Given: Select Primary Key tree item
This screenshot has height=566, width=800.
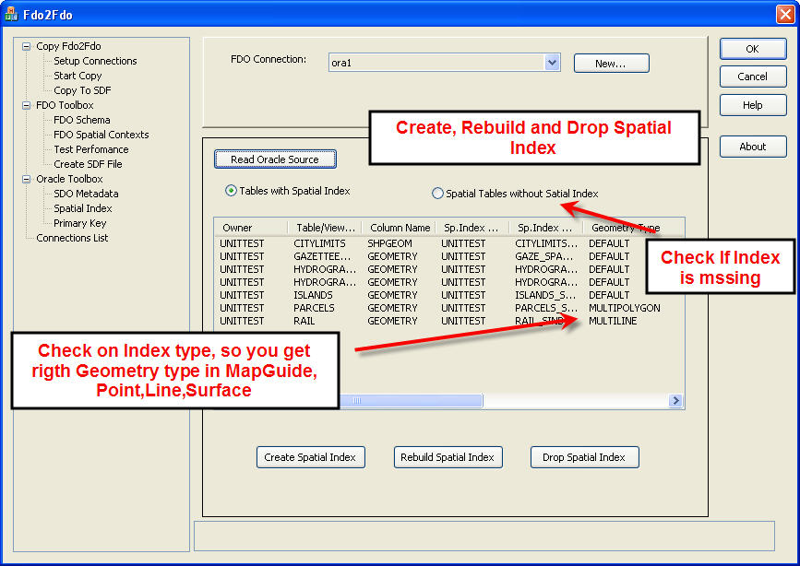Looking at the screenshot, I should tap(79, 223).
